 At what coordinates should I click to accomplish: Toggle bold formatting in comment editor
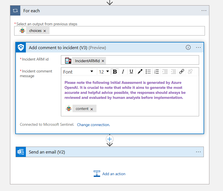pyautogui.click(x=115, y=72)
